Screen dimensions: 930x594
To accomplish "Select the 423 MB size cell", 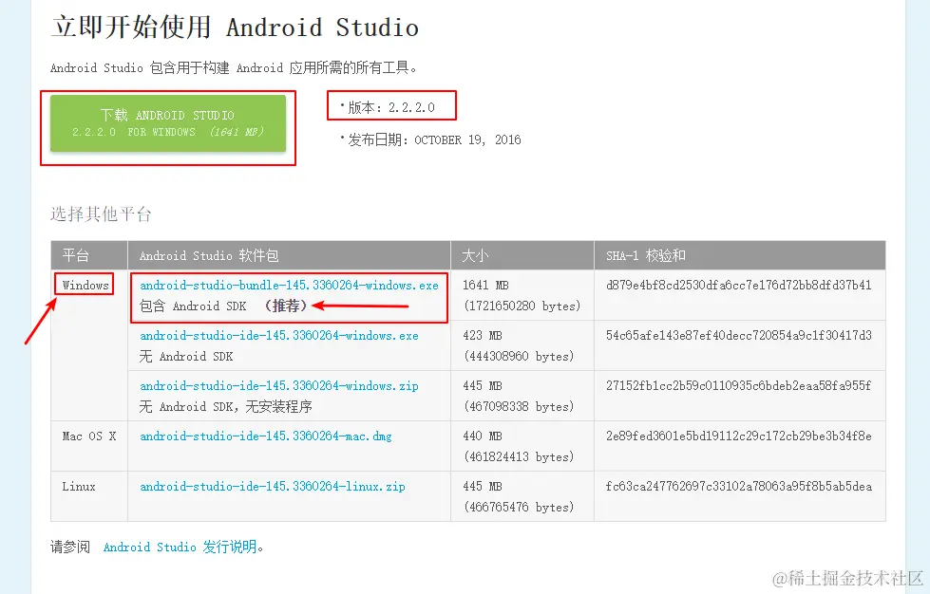I will (522, 345).
